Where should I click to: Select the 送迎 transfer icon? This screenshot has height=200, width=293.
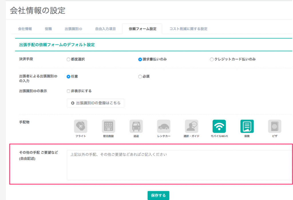(136, 126)
